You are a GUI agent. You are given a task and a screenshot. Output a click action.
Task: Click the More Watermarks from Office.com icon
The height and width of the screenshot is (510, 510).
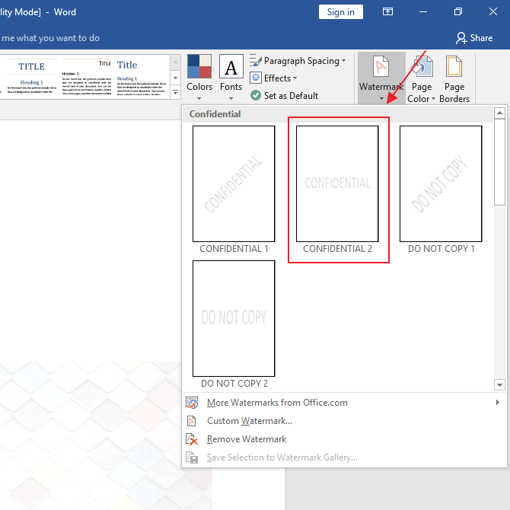coord(192,403)
